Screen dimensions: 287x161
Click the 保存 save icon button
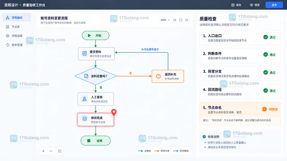pyautogui.click(x=236, y=5)
